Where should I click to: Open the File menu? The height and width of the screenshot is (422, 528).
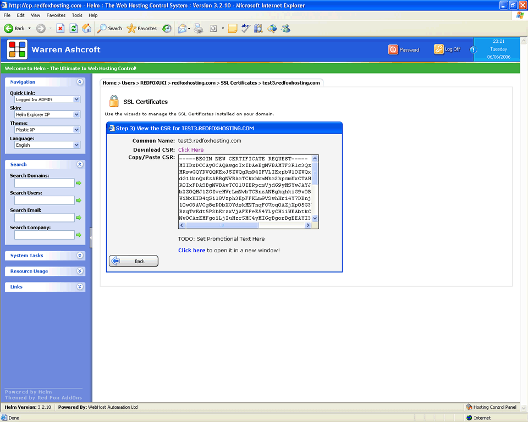point(7,15)
